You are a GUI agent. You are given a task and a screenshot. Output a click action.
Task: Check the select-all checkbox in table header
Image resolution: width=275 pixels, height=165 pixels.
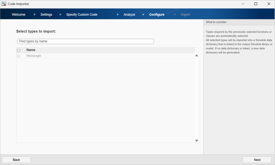tap(19, 50)
